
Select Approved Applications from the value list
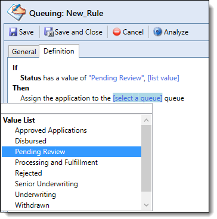[72, 130]
